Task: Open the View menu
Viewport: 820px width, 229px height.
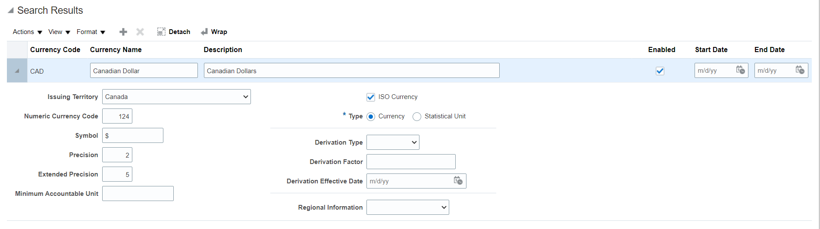Action: [59, 32]
